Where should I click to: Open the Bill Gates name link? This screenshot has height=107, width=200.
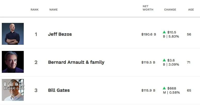click(x=59, y=90)
